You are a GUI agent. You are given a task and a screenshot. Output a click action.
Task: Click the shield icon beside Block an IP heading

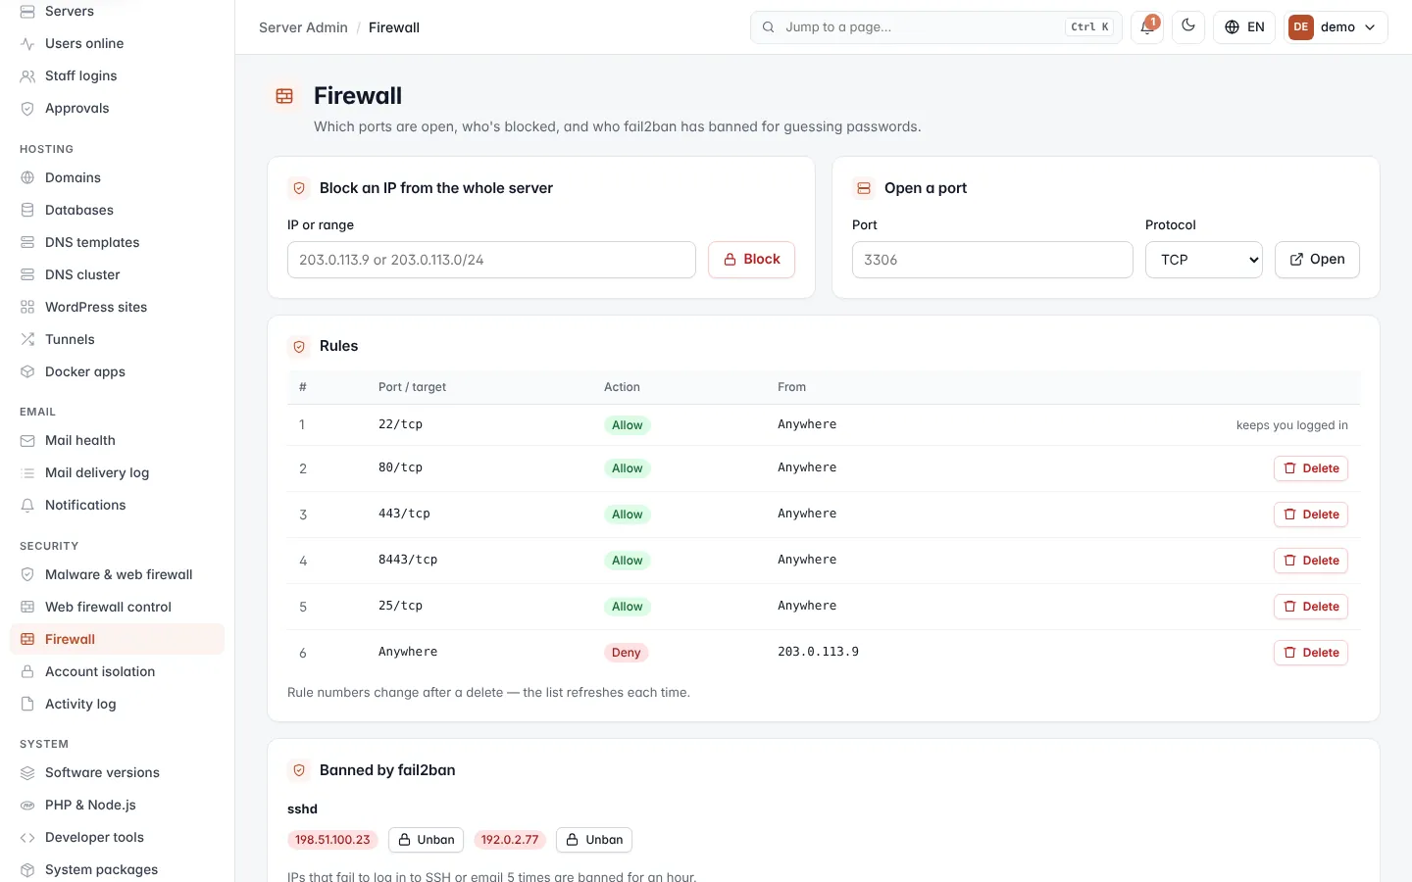(299, 188)
